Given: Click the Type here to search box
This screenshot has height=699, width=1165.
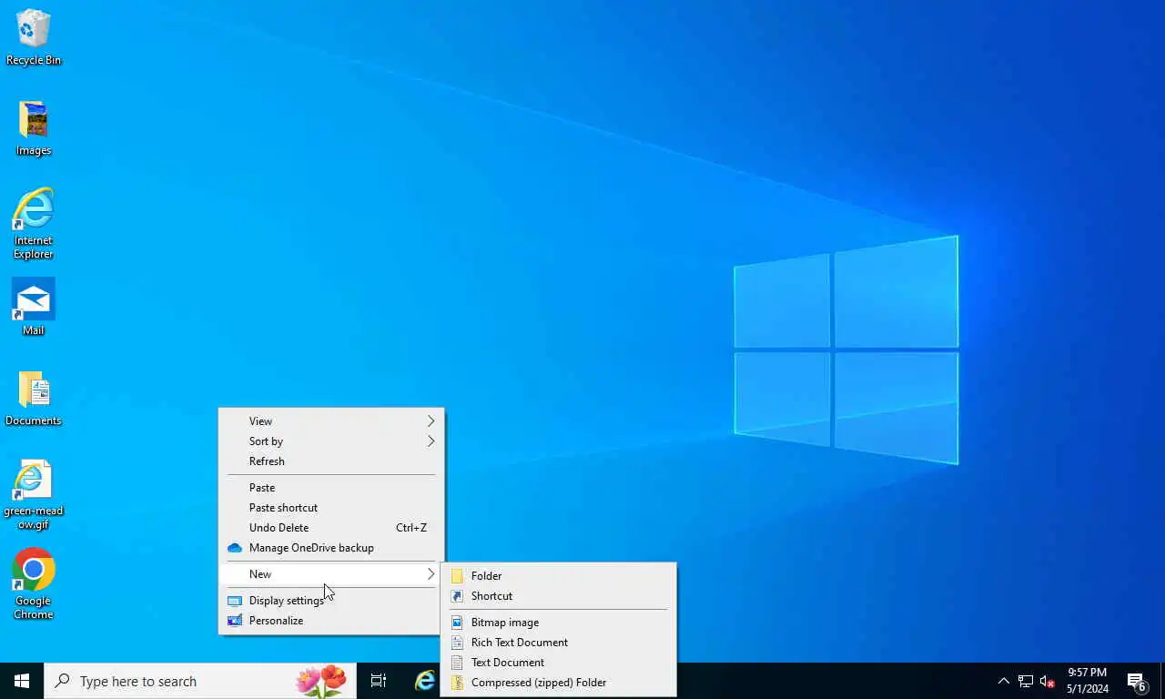Looking at the screenshot, I should [x=200, y=681].
